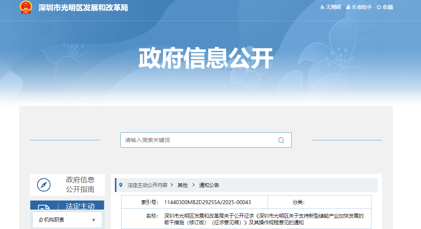Click the 深圳市光明区发展和改革局 site title
This screenshot has width=421, height=229.
click(x=83, y=8)
